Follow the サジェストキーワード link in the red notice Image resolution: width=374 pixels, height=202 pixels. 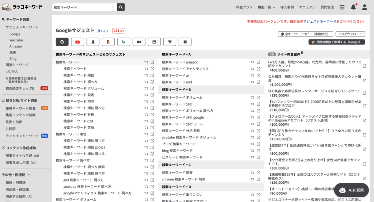point(320,22)
